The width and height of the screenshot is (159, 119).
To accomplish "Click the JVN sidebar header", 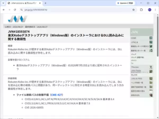I will [x=142, y=32].
